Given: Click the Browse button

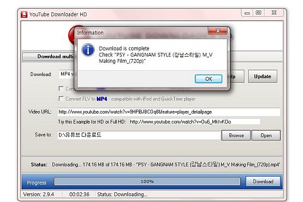Looking at the screenshot, I should (x=236, y=135).
